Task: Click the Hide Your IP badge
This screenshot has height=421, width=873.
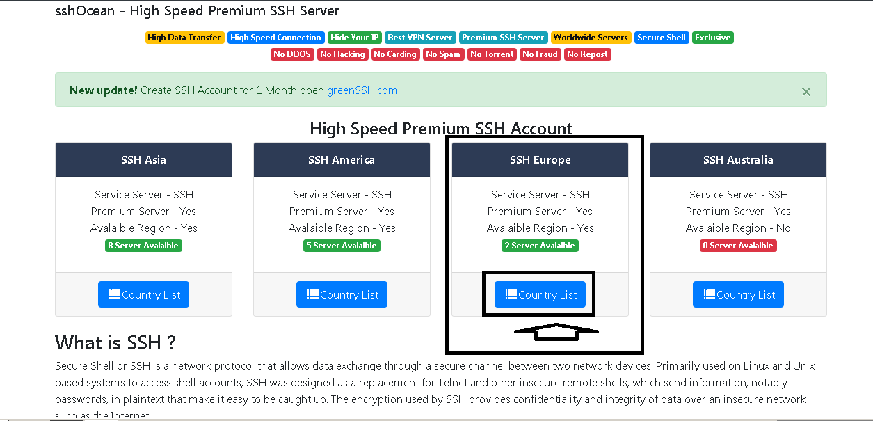Action: [x=355, y=38]
